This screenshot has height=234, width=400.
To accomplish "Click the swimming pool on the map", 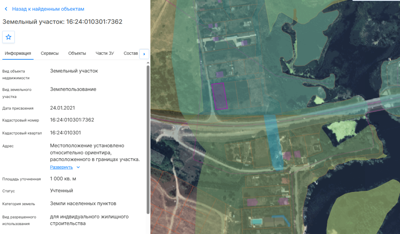I will pyautogui.click(x=256, y=221).
